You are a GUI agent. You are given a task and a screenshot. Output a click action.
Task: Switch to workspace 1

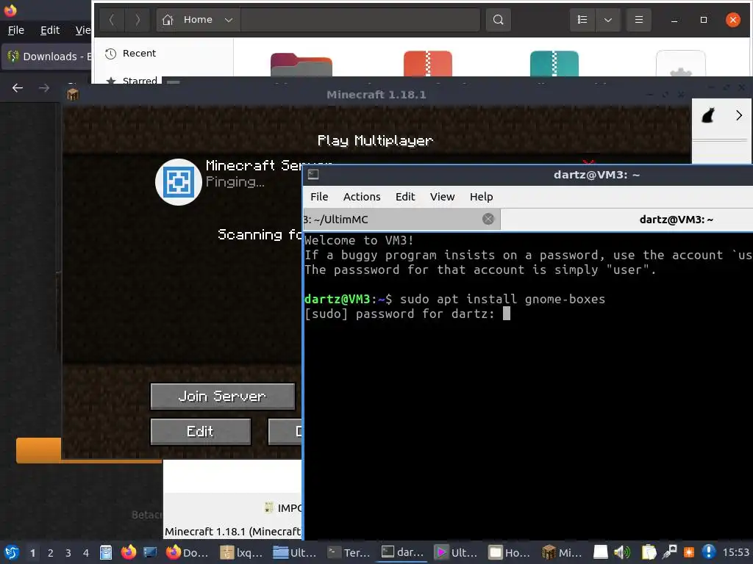[x=32, y=553]
